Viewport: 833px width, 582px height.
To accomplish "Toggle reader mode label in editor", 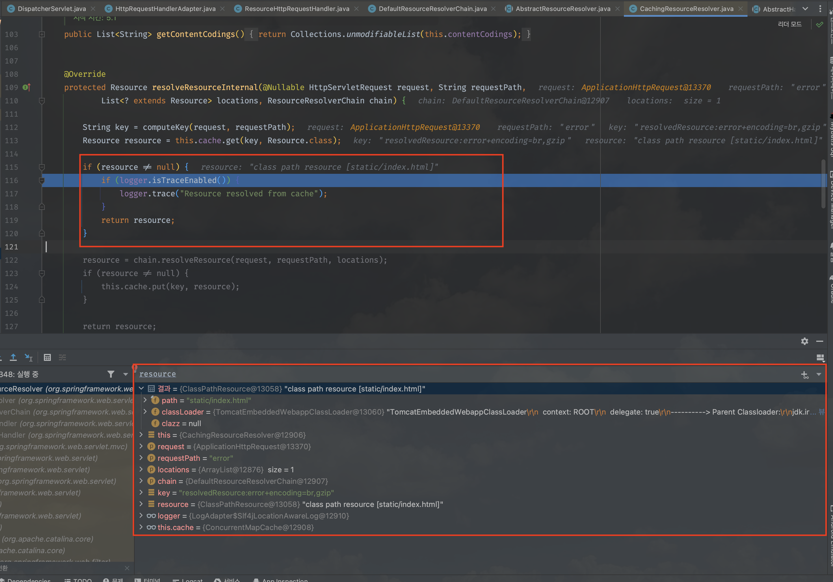I will (x=789, y=24).
